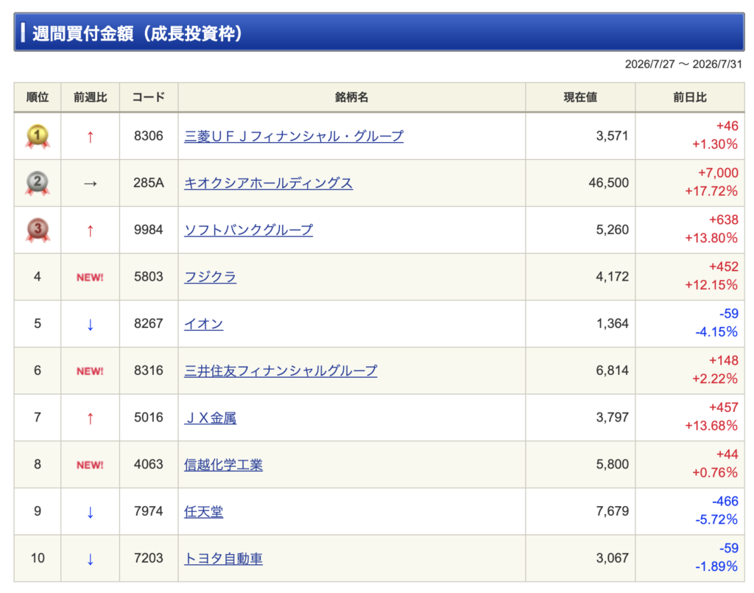Click the 順位 column header
Screen dimensions: 754x593
(x=38, y=97)
